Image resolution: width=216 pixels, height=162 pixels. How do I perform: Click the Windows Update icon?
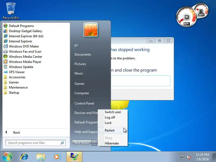(x=5, y=67)
